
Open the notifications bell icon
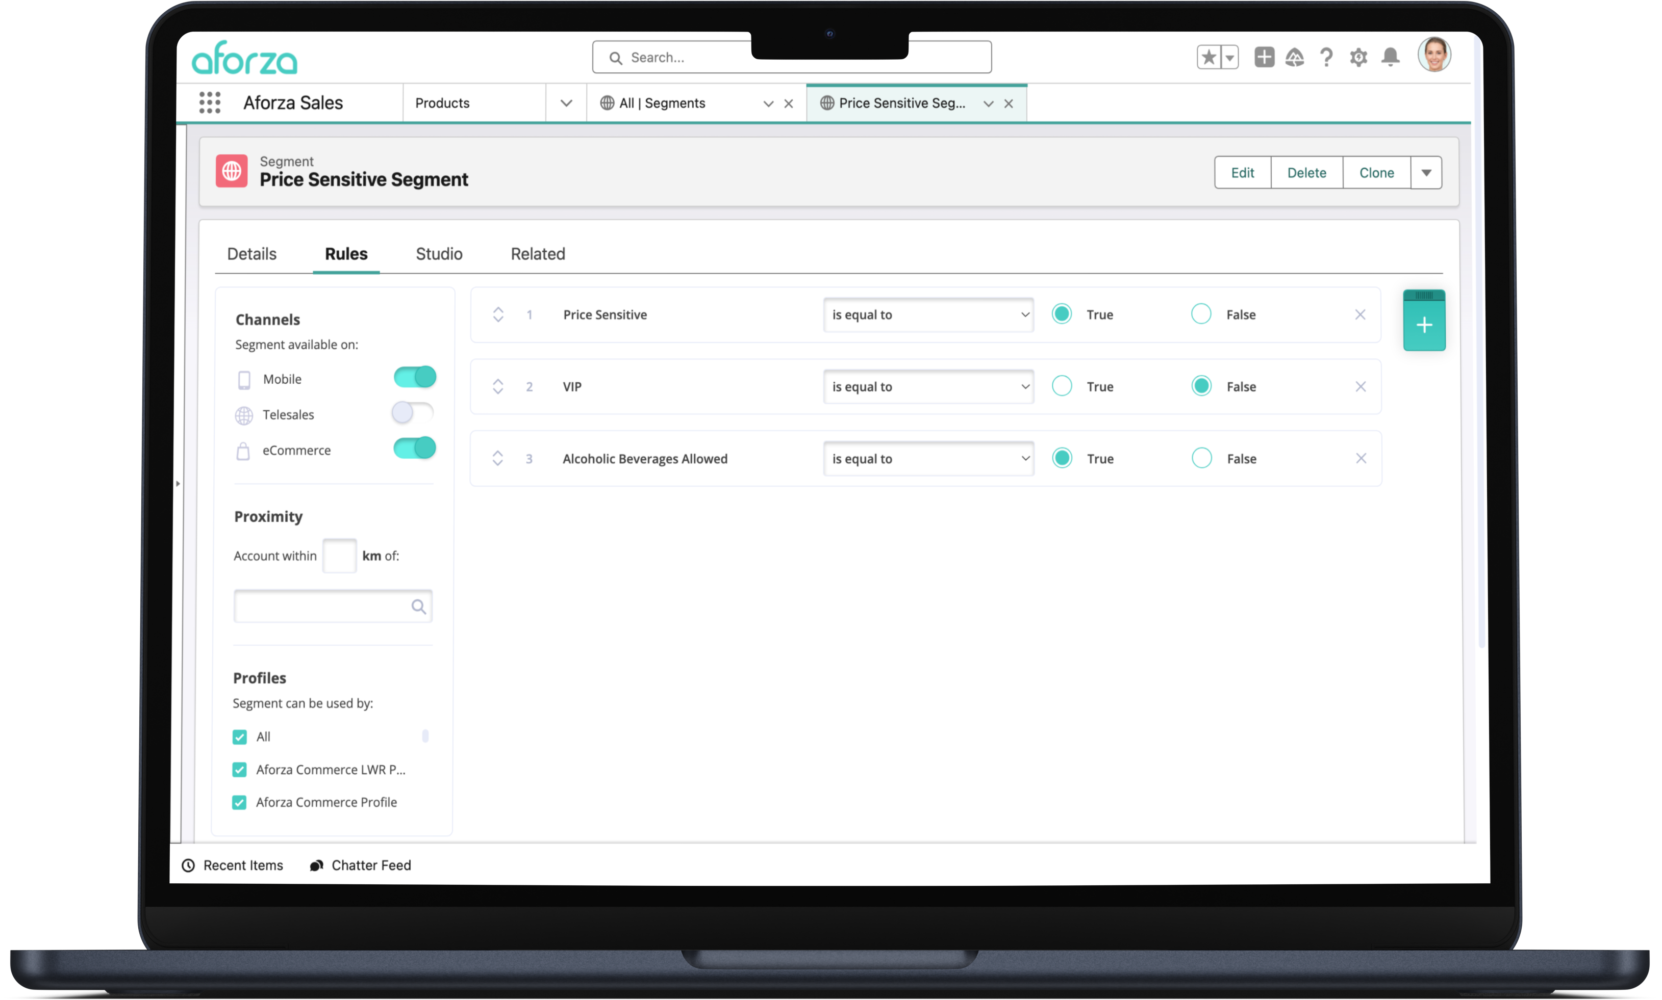[x=1390, y=57]
